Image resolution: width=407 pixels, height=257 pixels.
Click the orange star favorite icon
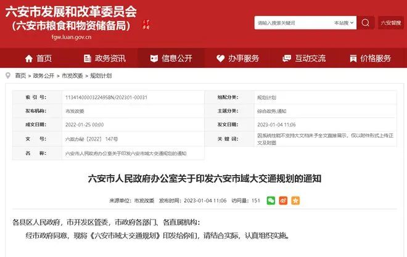pos(295,200)
